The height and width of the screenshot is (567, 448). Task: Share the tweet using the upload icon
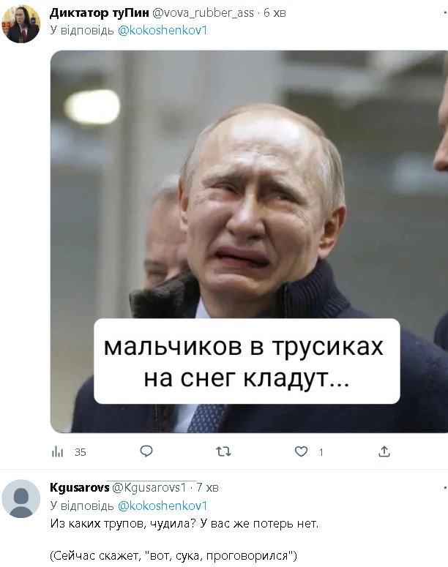tap(384, 451)
